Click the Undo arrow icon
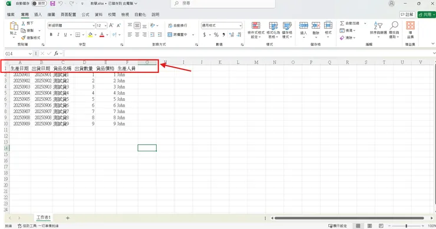The height and width of the screenshot is (229, 436). [60, 4]
